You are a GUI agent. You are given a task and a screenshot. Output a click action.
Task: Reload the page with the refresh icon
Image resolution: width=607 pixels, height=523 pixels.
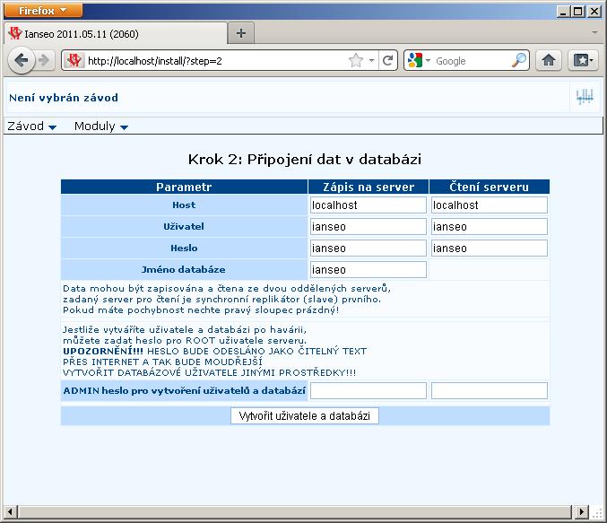[x=387, y=60]
